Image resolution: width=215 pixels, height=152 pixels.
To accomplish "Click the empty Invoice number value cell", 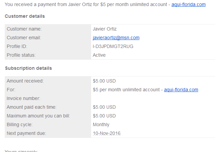I will tap(153, 98).
